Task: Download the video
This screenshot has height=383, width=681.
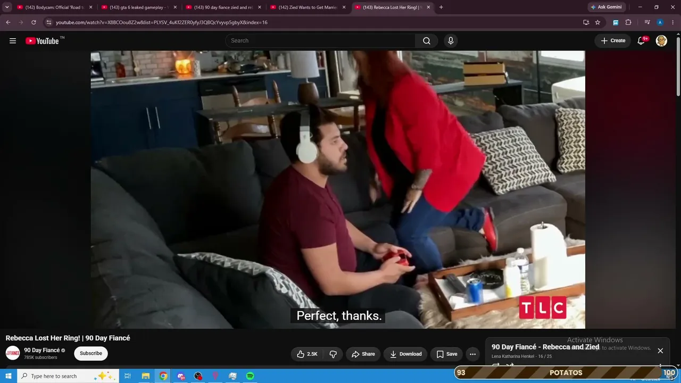Action: click(406, 354)
